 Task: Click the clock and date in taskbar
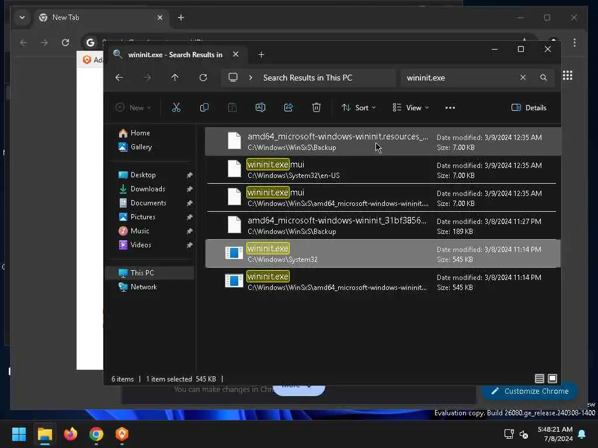coord(555,434)
